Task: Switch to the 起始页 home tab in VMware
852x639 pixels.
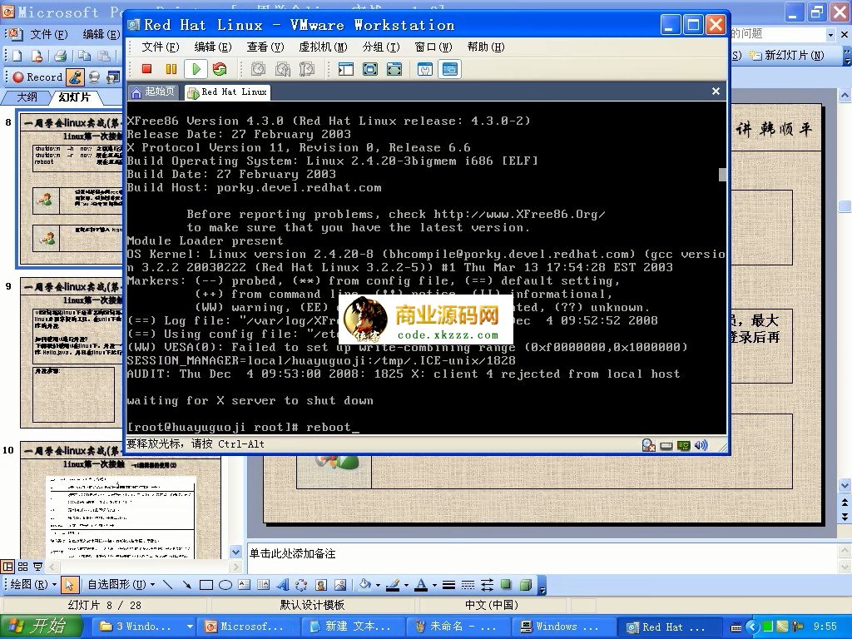Action: (x=154, y=92)
